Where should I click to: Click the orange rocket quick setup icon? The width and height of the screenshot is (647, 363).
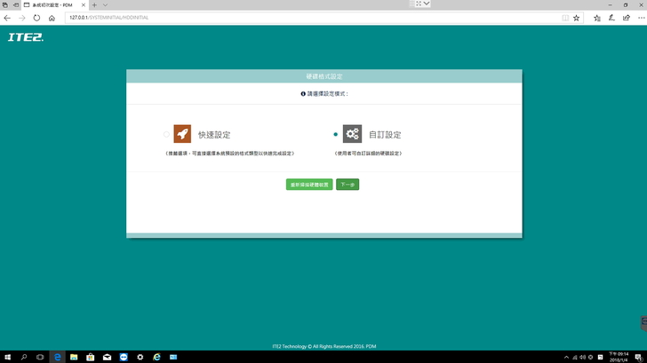[182, 134]
